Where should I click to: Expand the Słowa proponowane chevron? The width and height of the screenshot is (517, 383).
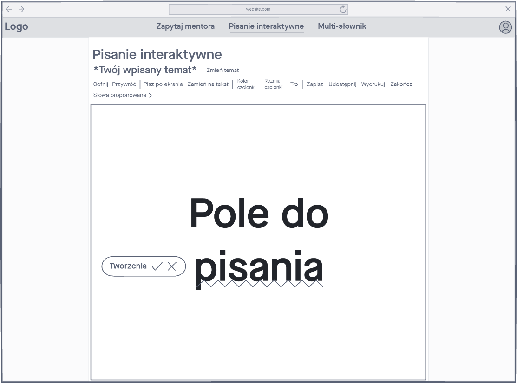pos(150,95)
